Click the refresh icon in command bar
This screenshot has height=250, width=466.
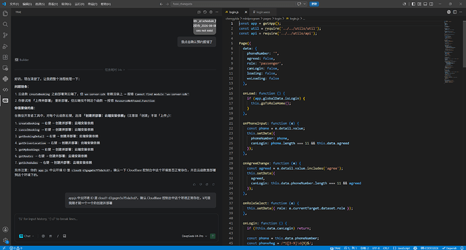click(x=299, y=4)
